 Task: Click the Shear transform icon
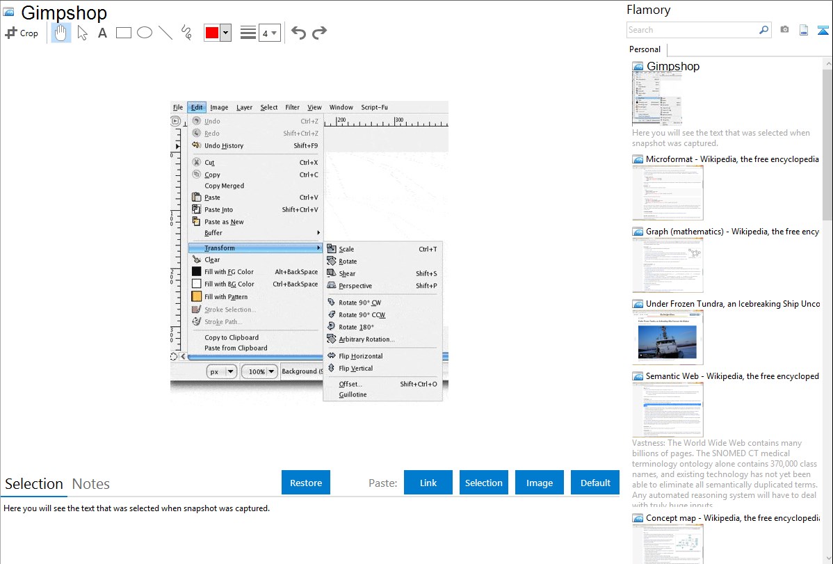pyautogui.click(x=332, y=273)
